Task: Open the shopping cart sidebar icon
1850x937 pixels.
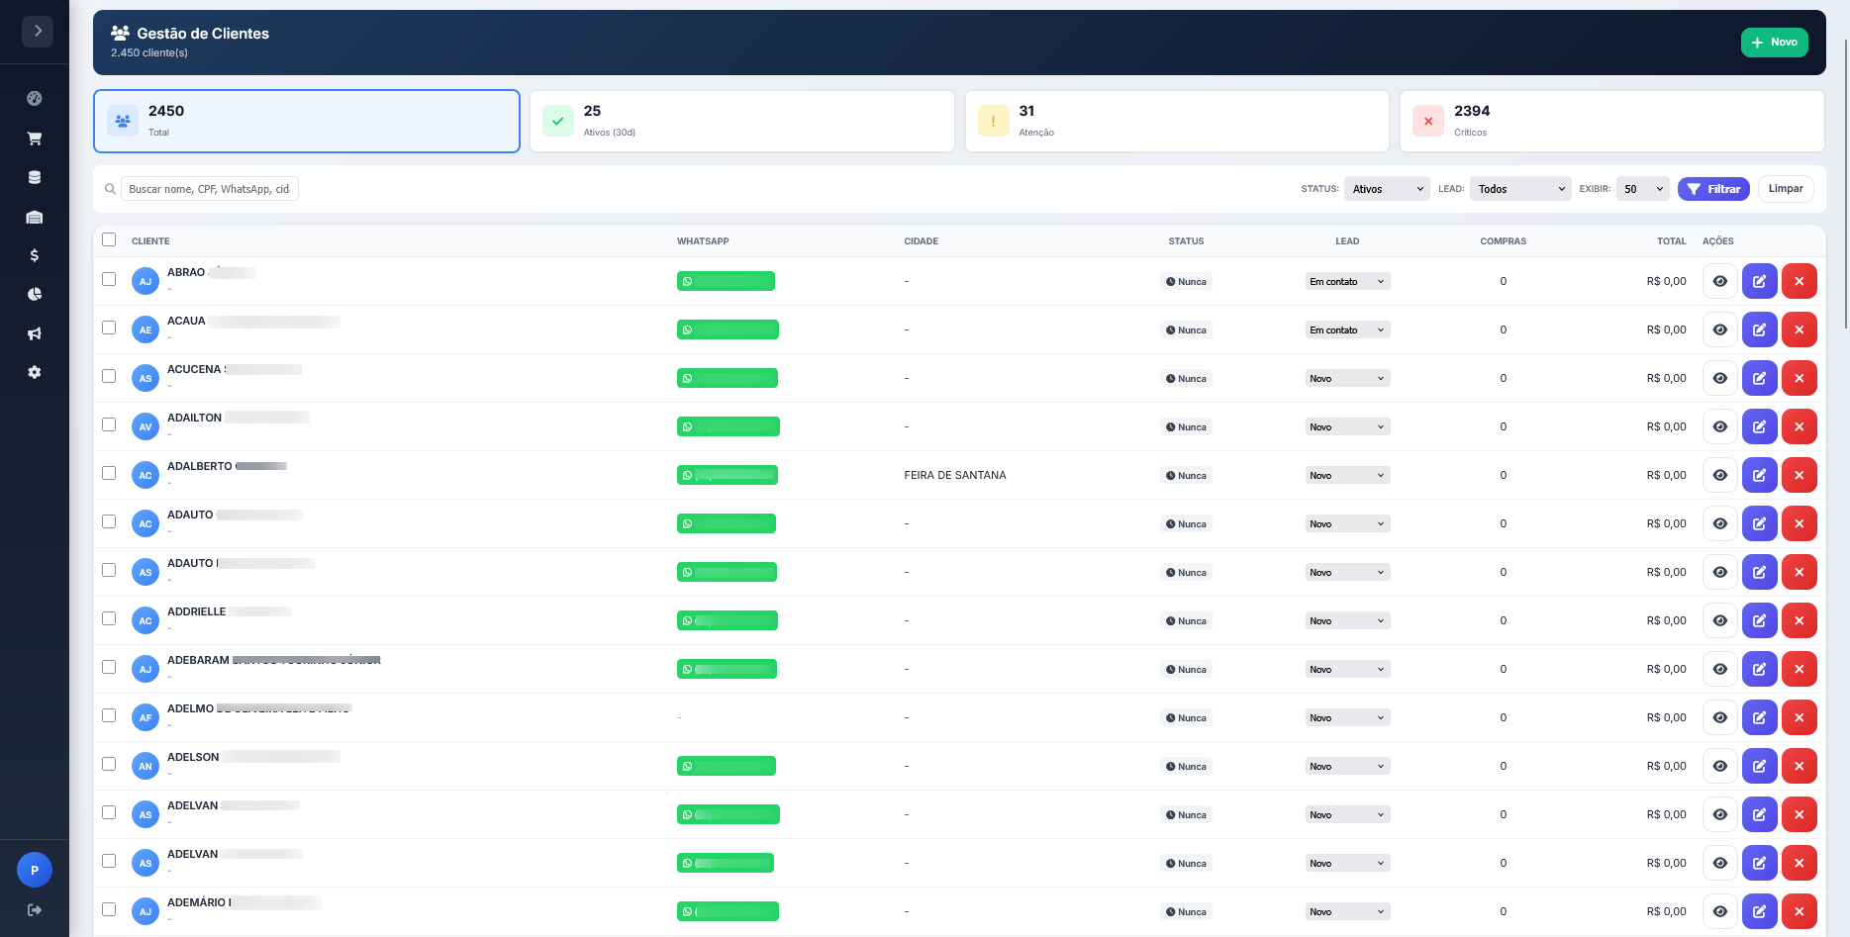Action: click(35, 139)
